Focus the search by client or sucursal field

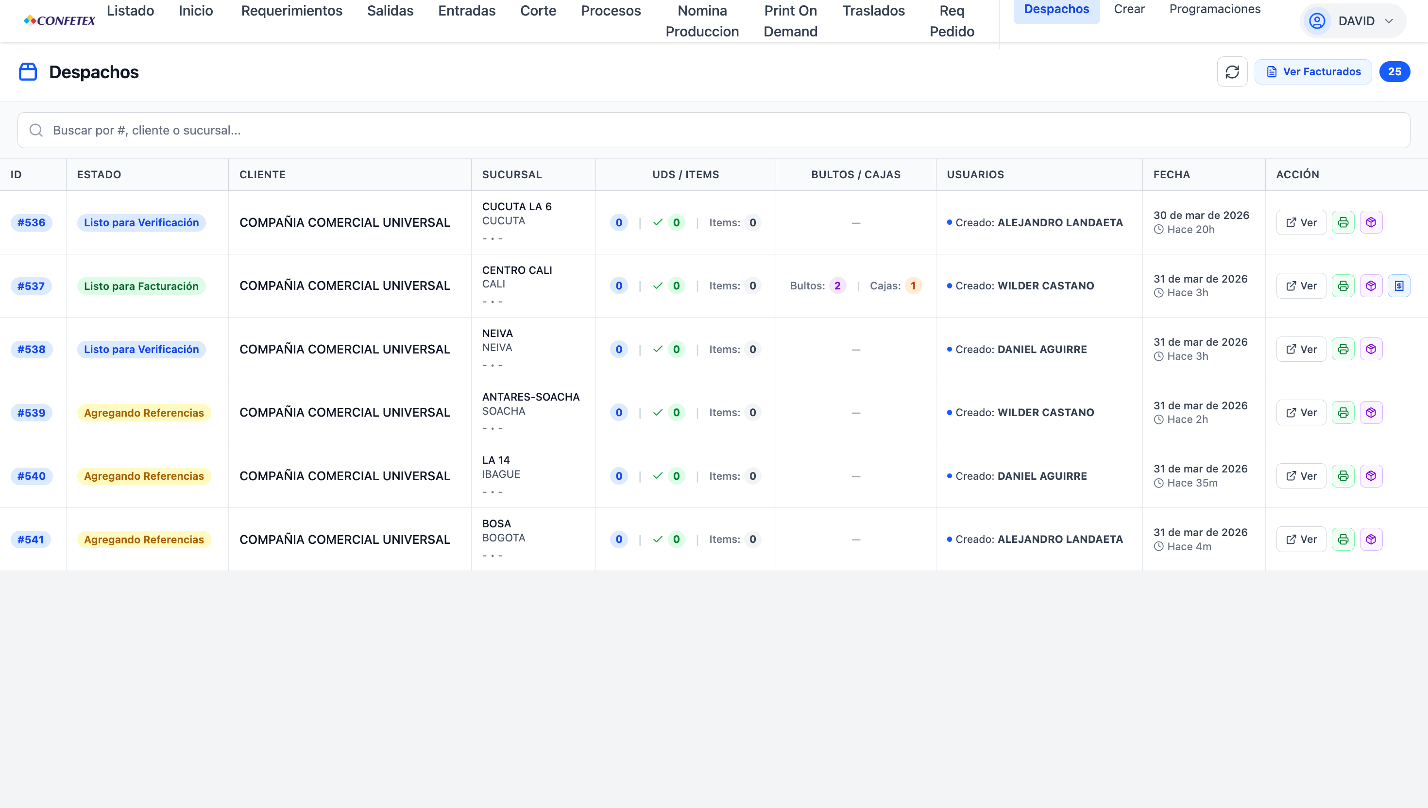(714, 130)
